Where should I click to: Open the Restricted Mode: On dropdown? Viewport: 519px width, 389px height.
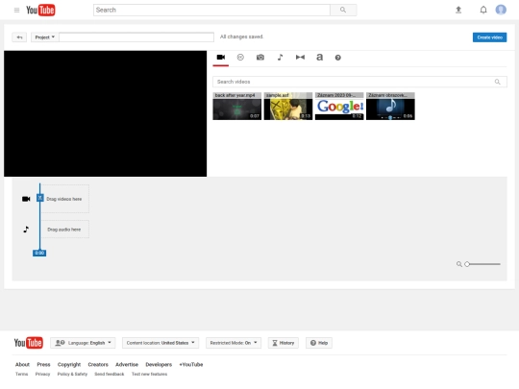click(234, 343)
